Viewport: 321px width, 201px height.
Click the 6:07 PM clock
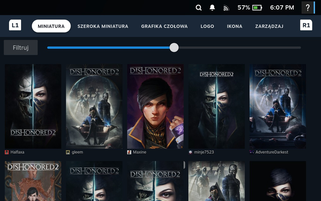click(282, 8)
